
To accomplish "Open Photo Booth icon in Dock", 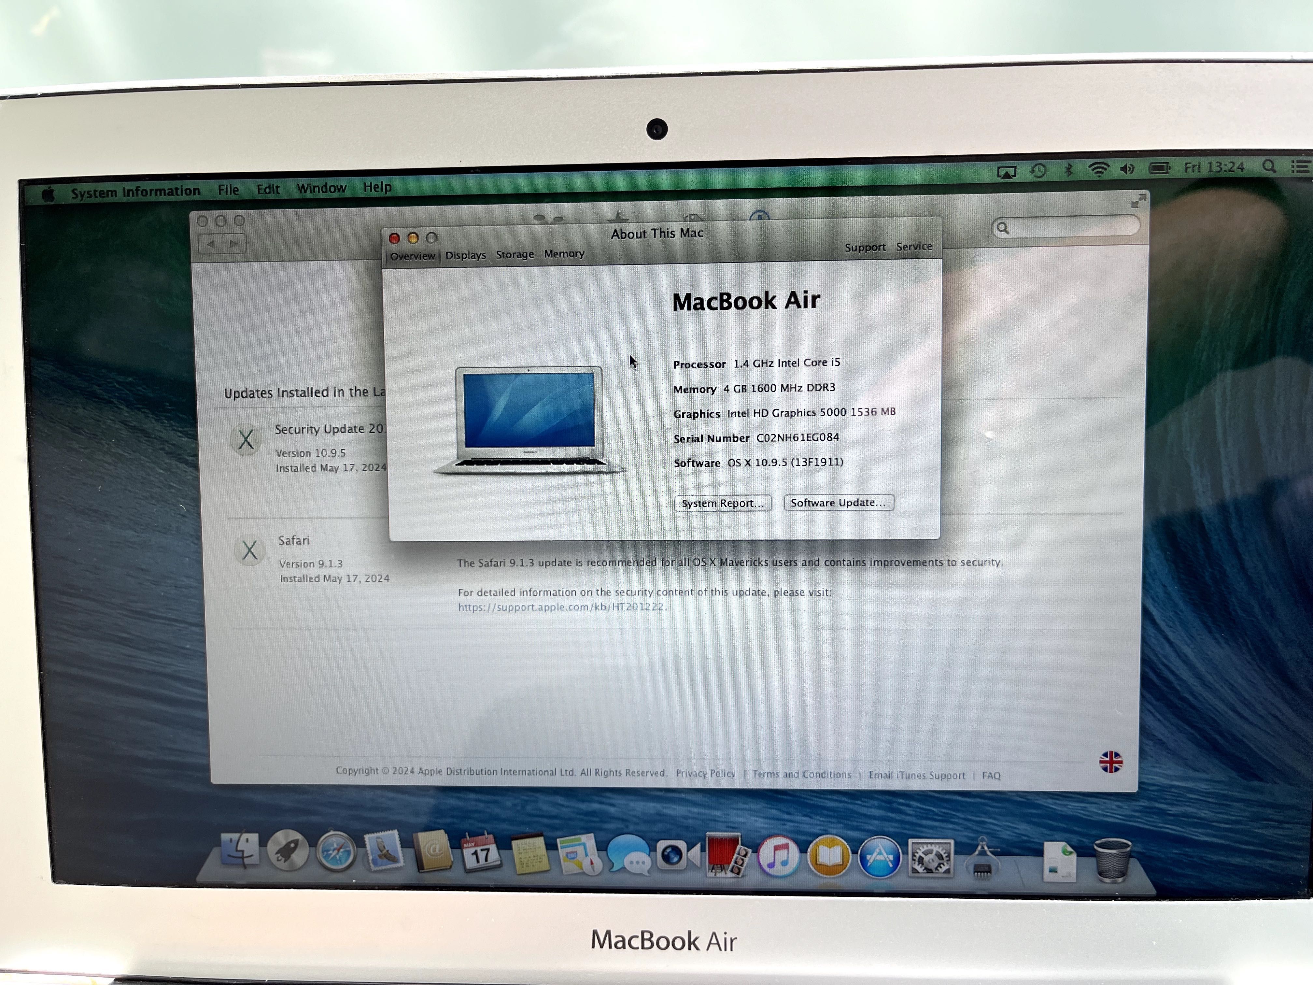I will click(728, 856).
